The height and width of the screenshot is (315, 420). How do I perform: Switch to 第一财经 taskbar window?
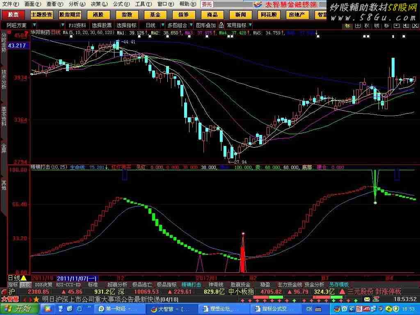point(119,309)
